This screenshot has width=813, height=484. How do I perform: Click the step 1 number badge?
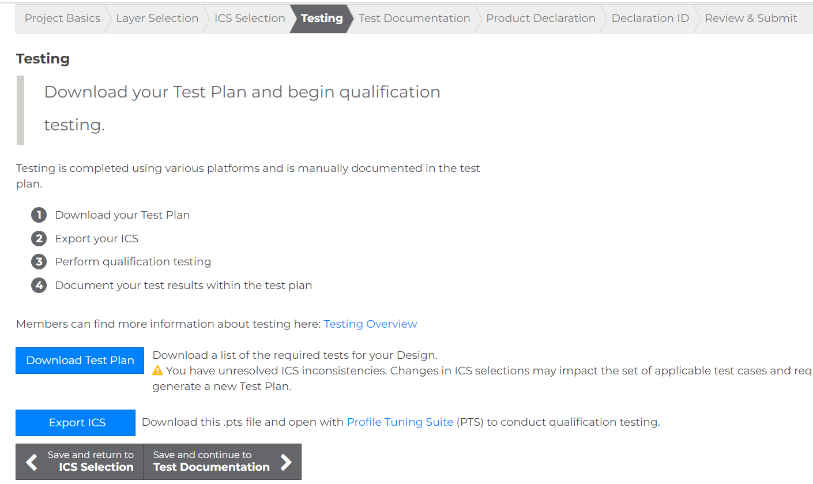point(39,215)
